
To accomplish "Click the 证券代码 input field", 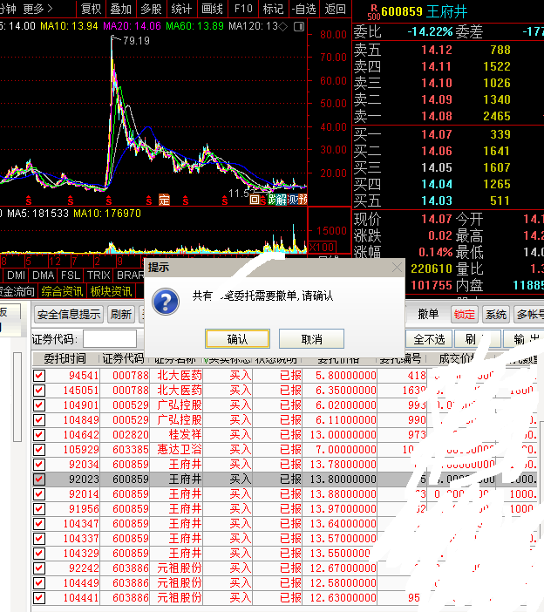I will [x=110, y=339].
